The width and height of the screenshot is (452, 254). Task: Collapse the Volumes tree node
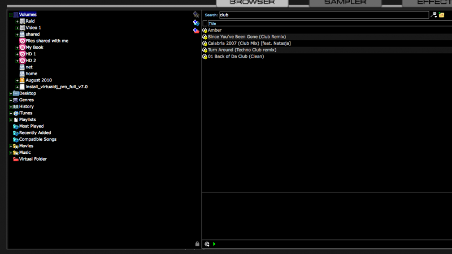pos(11,15)
